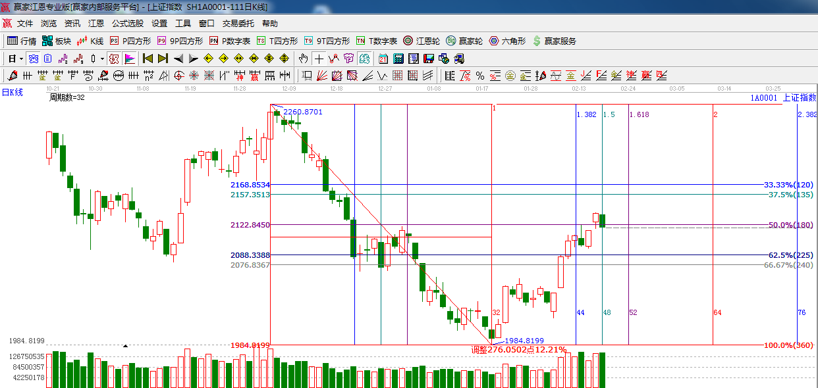The width and height of the screenshot is (818, 388).
Task: Open the calculator tool icon
Action: click(x=398, y=59)
